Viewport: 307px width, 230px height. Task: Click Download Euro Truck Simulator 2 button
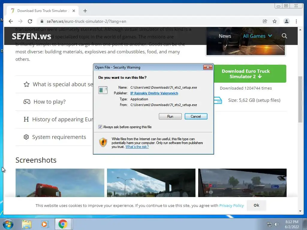(x=250, y=74)
